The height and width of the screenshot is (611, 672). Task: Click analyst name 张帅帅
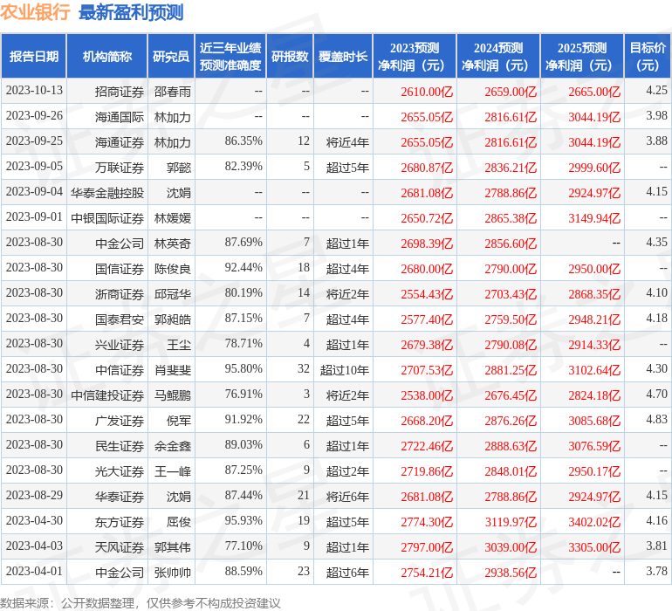pyautogui.click(x=172, y=573)
